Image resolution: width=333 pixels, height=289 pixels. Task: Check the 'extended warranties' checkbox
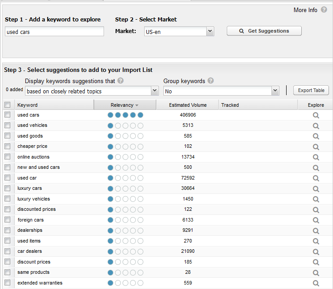click(x=8, y=283)
